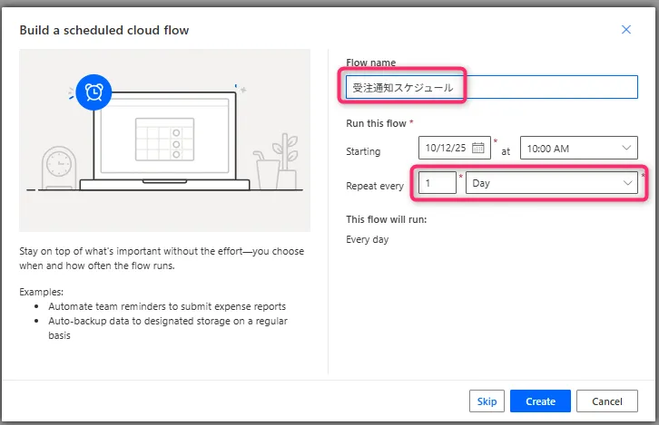Click the blue alarm clock icon
The image size is (659, 425).
(93, 92)
